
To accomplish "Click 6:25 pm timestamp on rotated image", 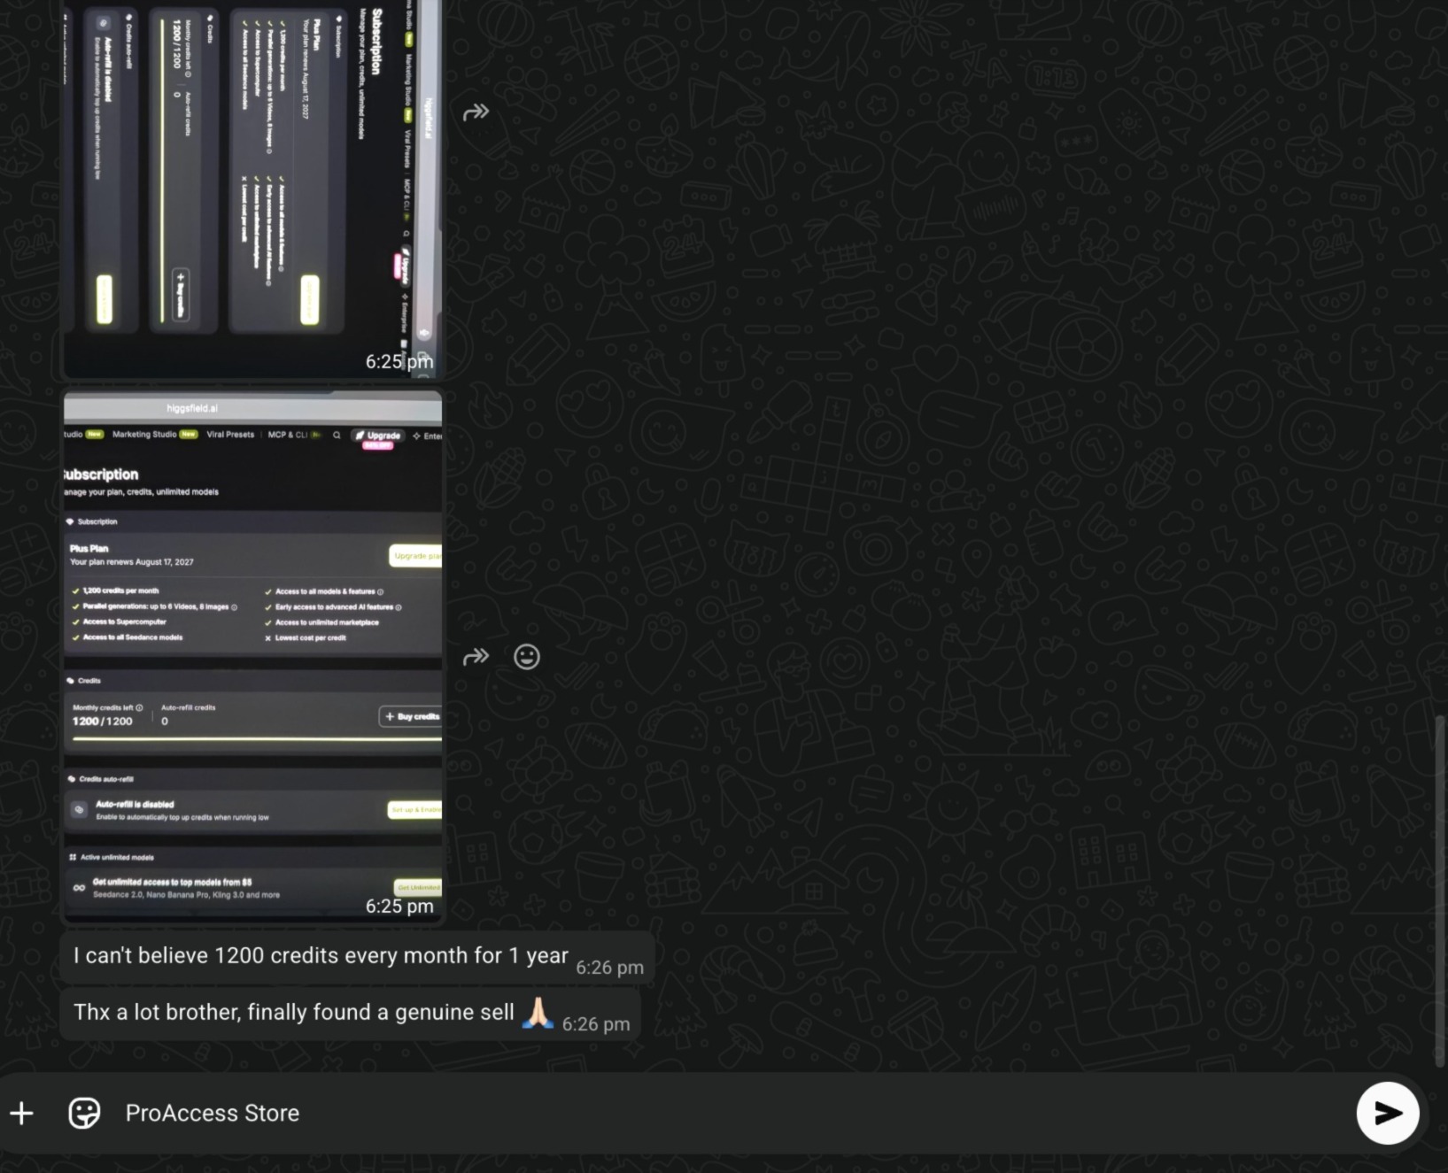I will coord(399,361).
